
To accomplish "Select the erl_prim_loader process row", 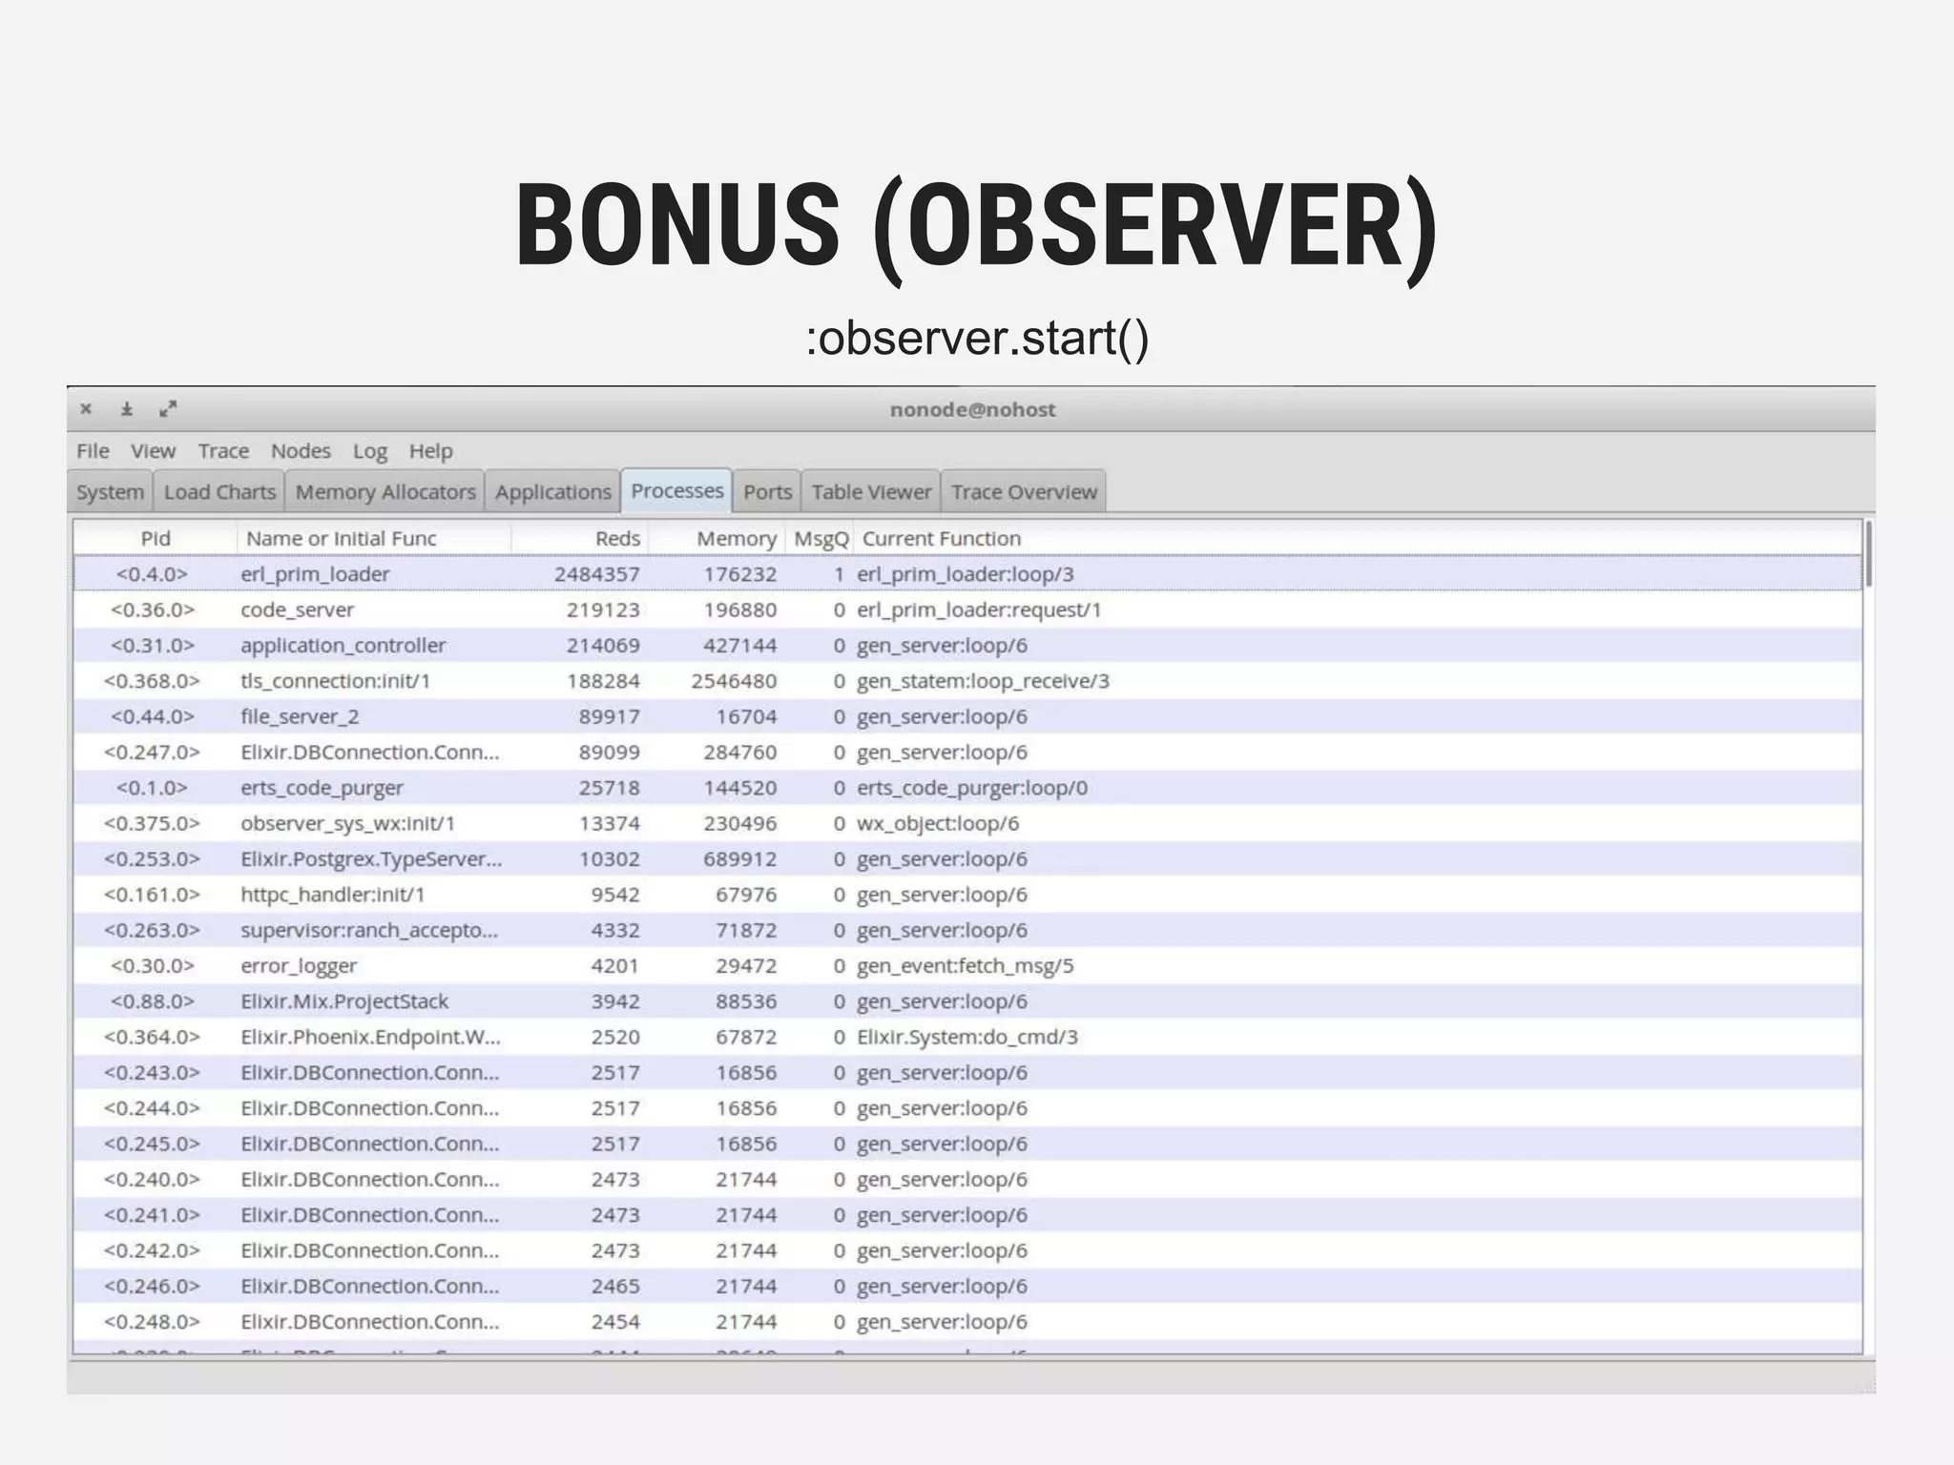I will pos(967,574).
